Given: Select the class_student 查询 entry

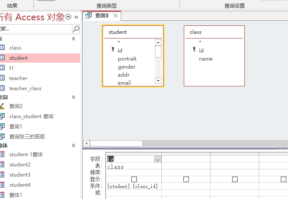Looking at the screenshot, I should pos(31,116).
